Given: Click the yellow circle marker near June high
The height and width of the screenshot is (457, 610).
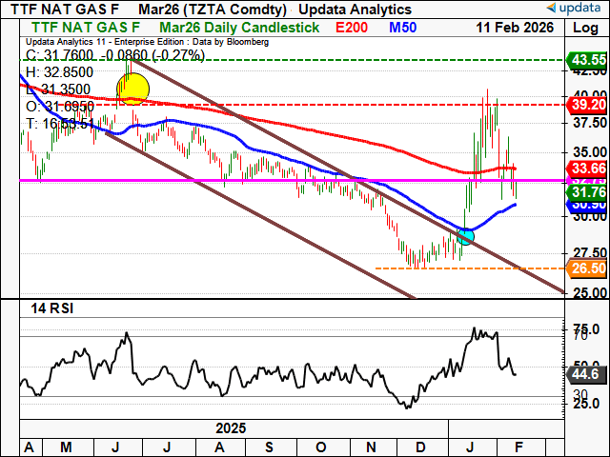Looking at the screenshot, I should tap(132, 89).
